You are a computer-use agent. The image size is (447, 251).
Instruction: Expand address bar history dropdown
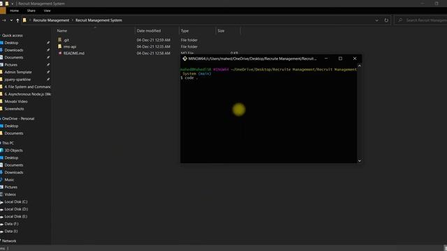(376, 20)
